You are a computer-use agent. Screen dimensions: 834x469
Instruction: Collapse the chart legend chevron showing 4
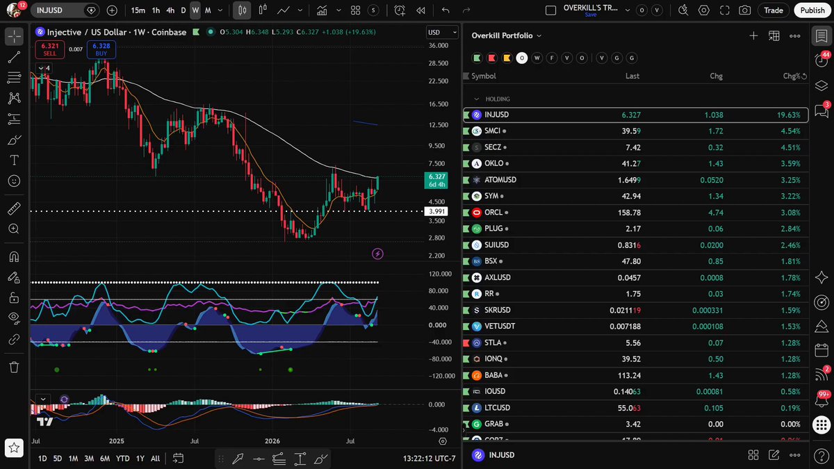[x=43, y=67]
